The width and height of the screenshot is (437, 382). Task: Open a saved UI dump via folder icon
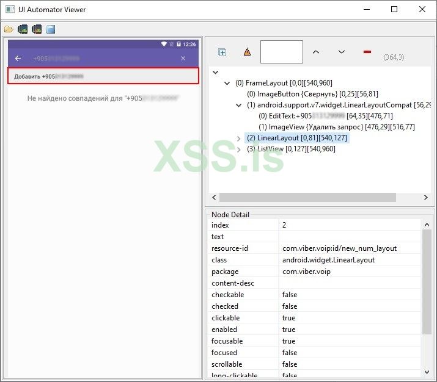[x=9, y=29]
